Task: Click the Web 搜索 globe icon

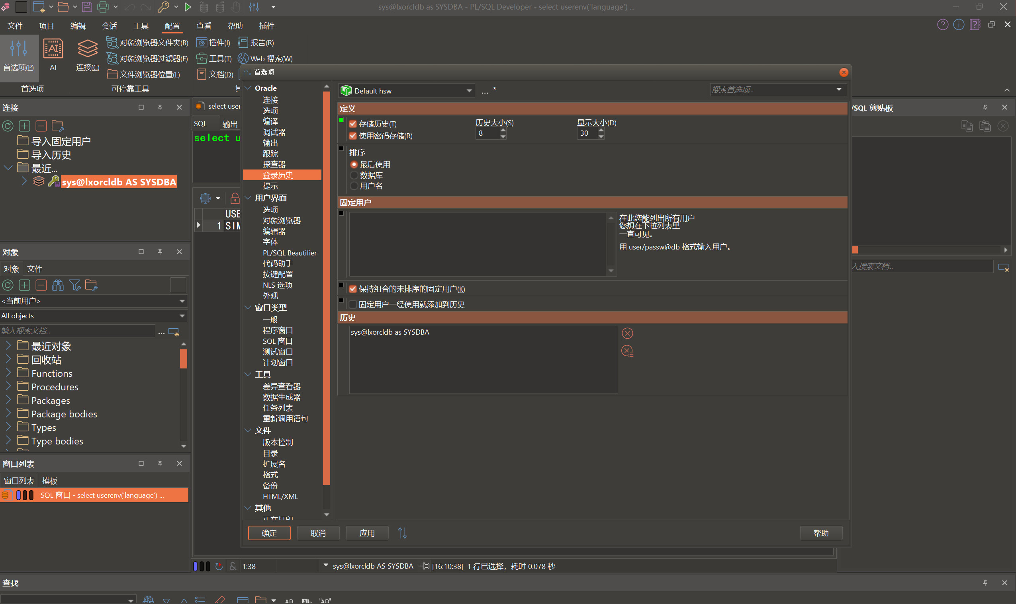Action: (243, 58)
